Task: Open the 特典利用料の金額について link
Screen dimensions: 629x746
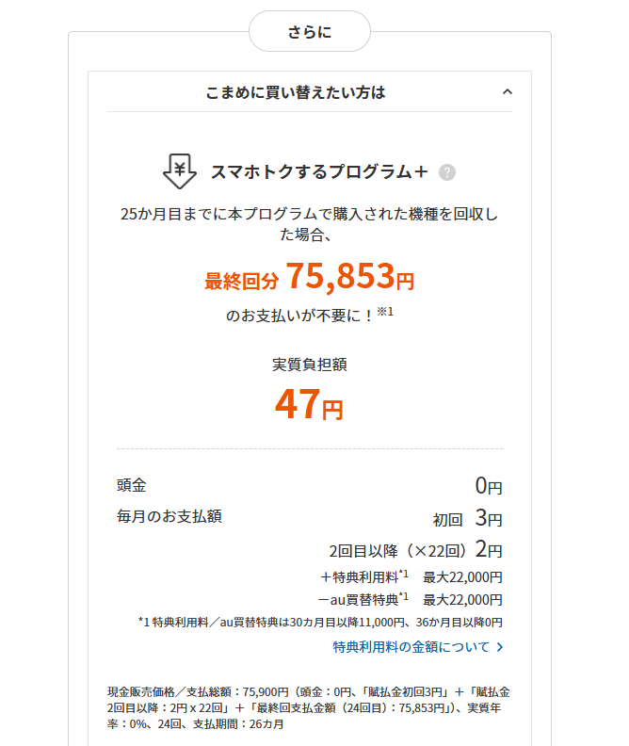Action: tap(411, 647)
